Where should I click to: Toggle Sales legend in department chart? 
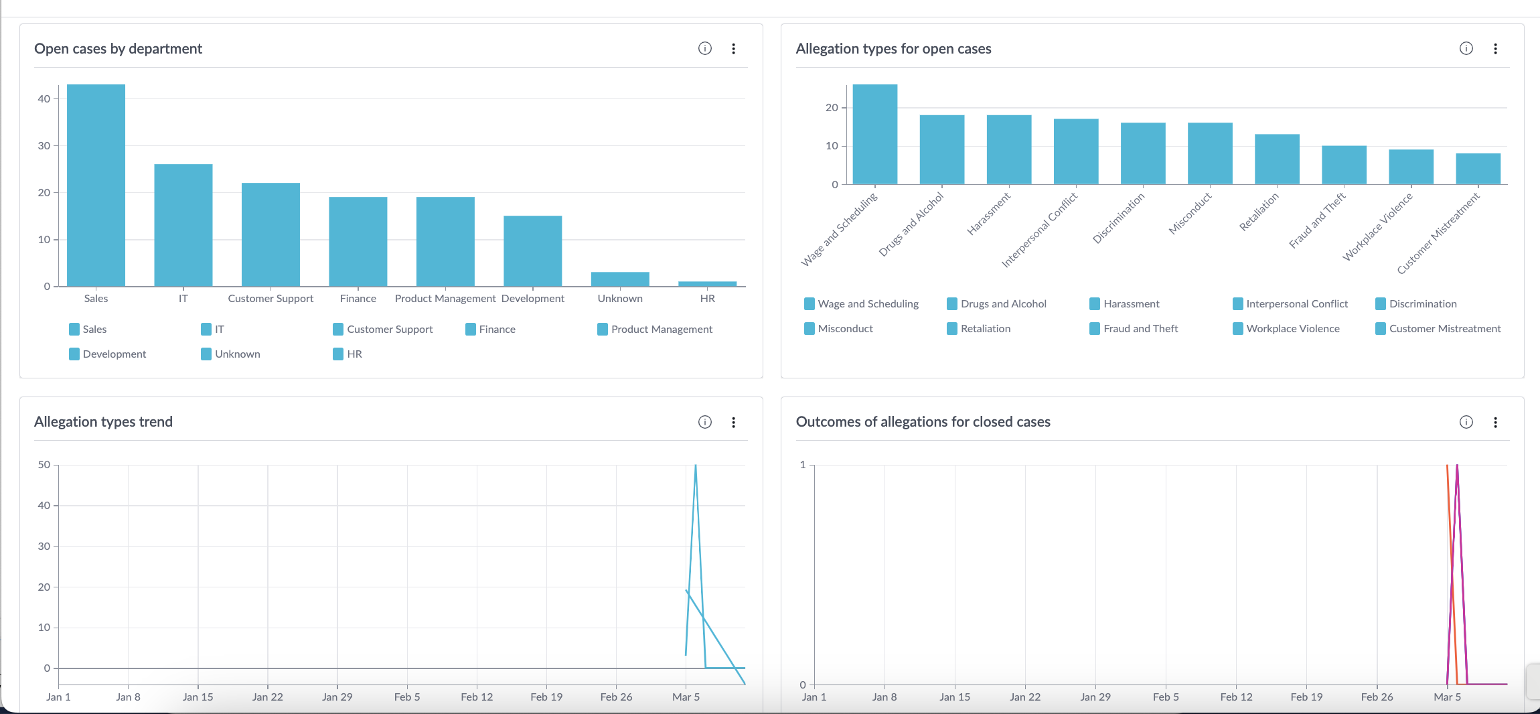coord(88,329)
